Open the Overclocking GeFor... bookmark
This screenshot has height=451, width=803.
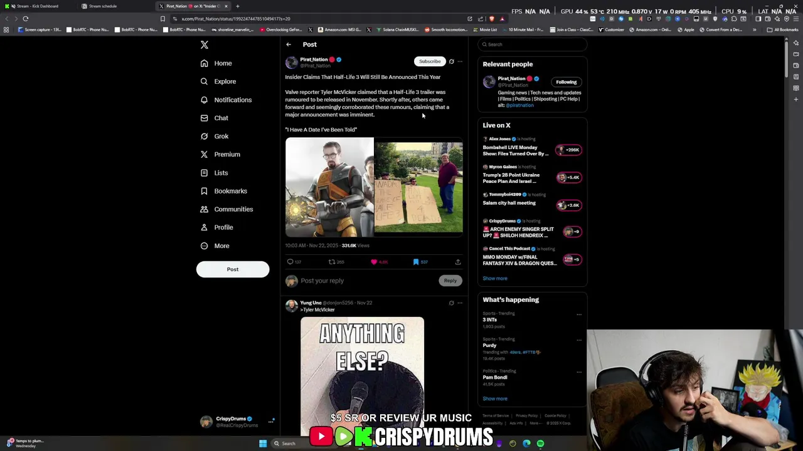[280, 29]
